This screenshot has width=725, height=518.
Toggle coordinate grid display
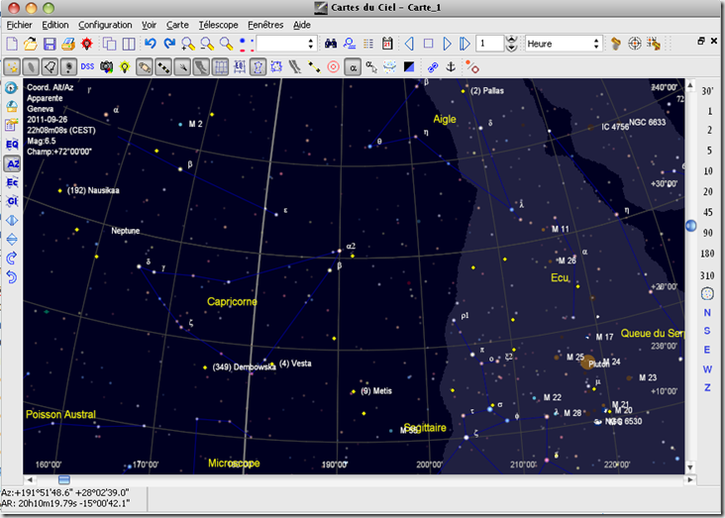click(221, 67)
